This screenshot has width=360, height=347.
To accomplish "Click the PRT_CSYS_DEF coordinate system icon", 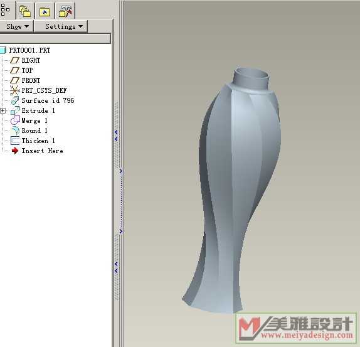I will point(14,90).
